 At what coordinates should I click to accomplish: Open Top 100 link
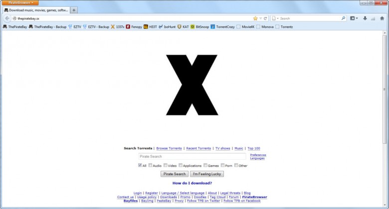point(253,148)
